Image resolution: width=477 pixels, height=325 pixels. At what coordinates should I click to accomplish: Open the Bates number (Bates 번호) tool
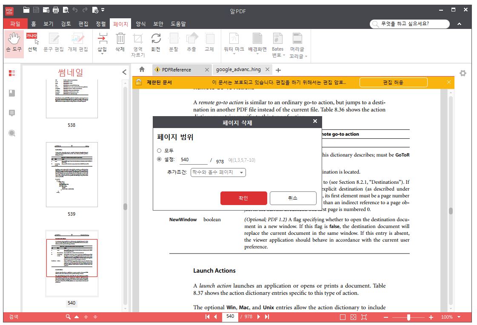(x=278, y=45)
